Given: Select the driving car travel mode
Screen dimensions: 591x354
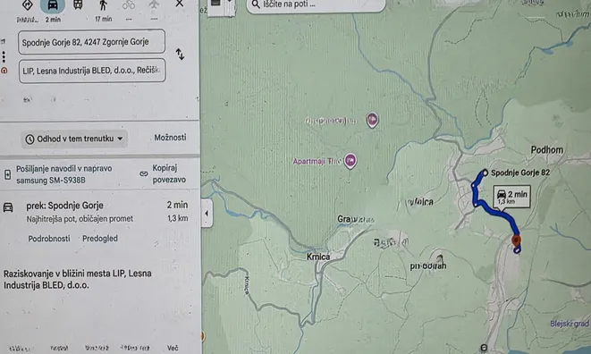Looking at the screenshot, I should (53, 5).
